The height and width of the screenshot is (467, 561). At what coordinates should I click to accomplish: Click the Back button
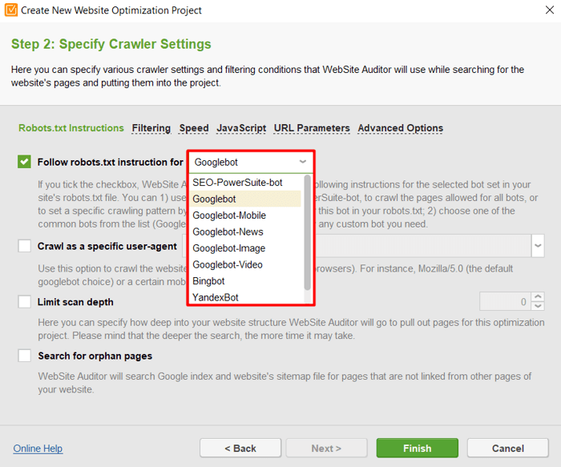[240, 448]
